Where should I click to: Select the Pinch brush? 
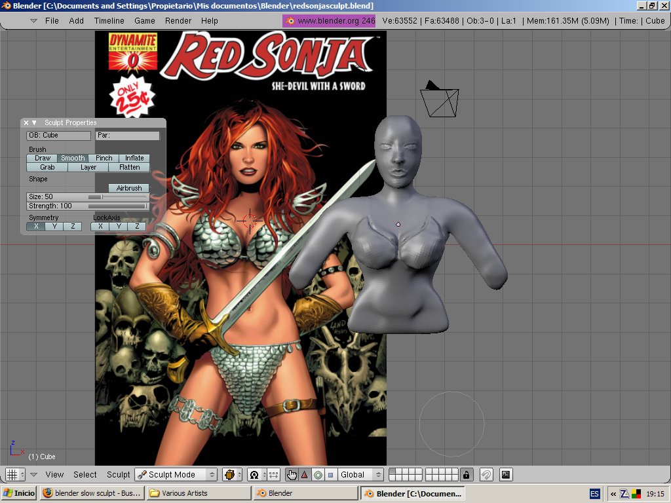click(104, 158)
